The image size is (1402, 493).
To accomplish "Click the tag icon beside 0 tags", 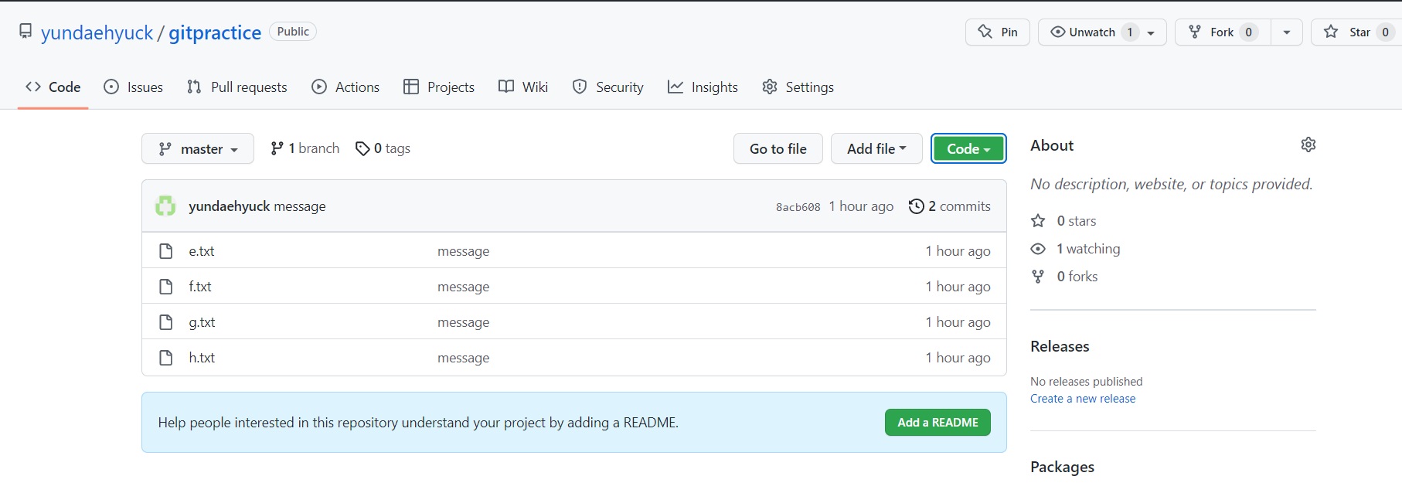I will 362,148.
